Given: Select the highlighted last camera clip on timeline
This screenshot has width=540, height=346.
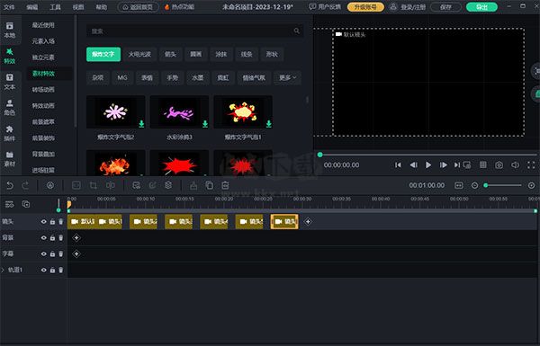Looking at the screenshot, I should pyautogui.click(x=284, y=222).
